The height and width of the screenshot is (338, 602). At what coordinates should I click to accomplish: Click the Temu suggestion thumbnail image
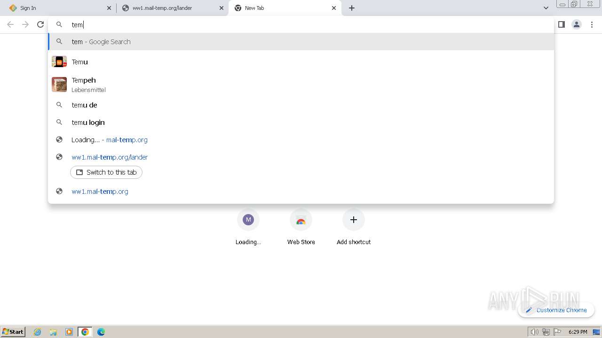click(59, 61)
